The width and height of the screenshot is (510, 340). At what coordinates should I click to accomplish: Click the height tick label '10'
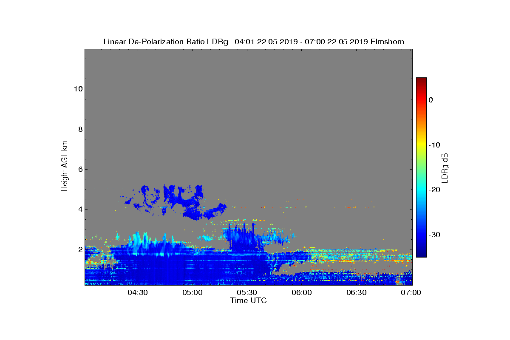(x=77, y=89)
